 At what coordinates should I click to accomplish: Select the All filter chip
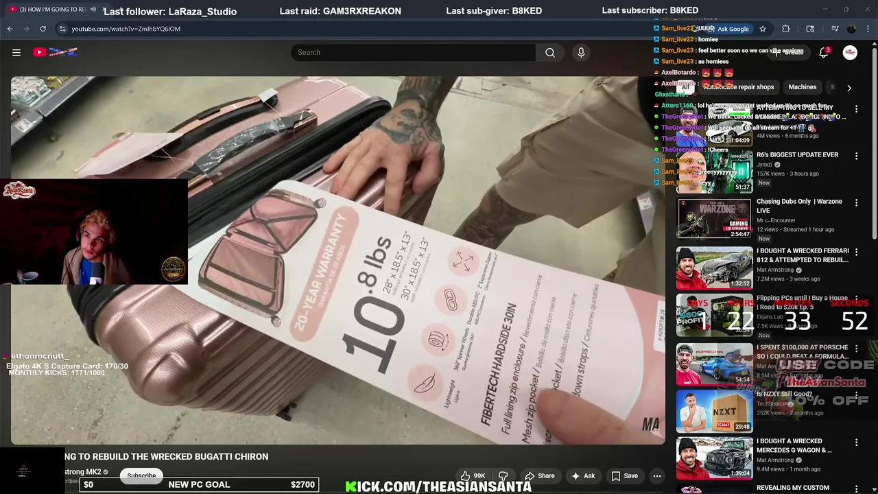pyautogui.click(x=685, y=87)
